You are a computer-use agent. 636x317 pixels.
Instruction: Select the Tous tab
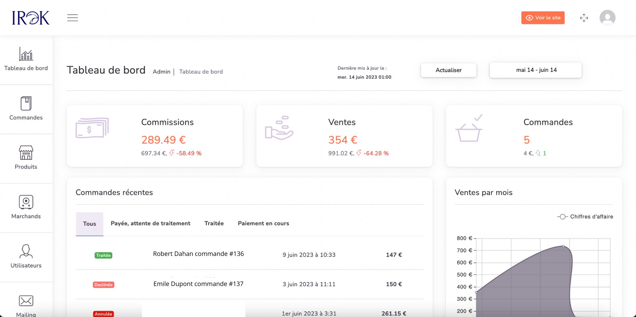click(89, 224)
